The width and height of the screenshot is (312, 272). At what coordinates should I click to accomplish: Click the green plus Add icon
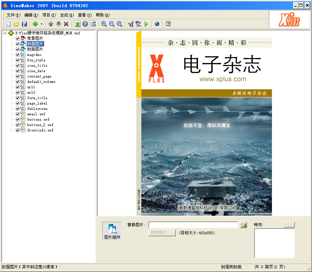point(35,24)
